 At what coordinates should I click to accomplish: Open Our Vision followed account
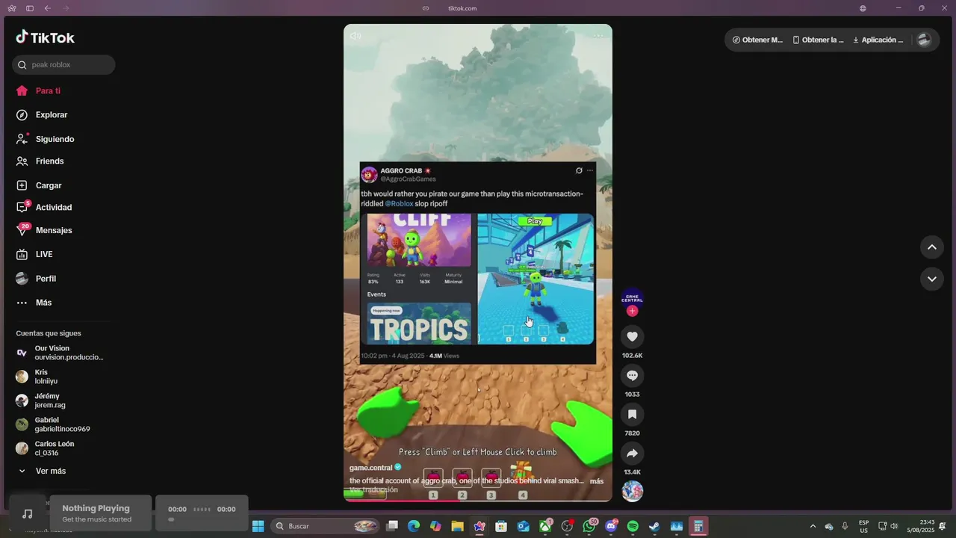pos(60,353)
